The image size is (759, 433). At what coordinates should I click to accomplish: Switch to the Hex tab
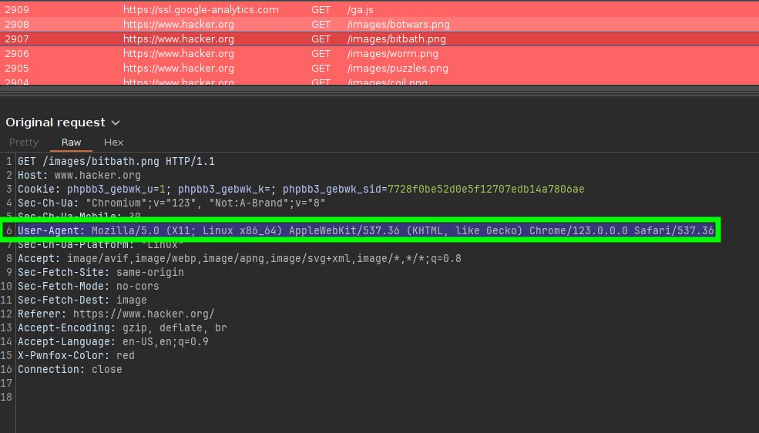(x=114, y=143)
